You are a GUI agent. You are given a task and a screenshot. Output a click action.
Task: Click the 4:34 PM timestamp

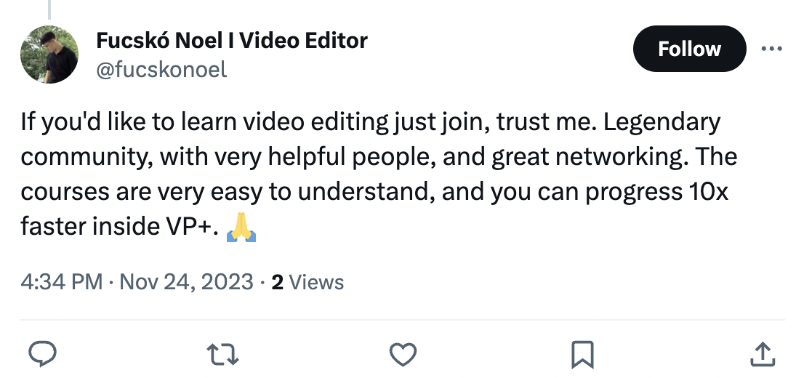pyautogui.click(x=62, y=281)
